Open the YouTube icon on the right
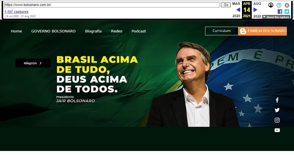This screenshot has width=294, height=155. [277, 130]
